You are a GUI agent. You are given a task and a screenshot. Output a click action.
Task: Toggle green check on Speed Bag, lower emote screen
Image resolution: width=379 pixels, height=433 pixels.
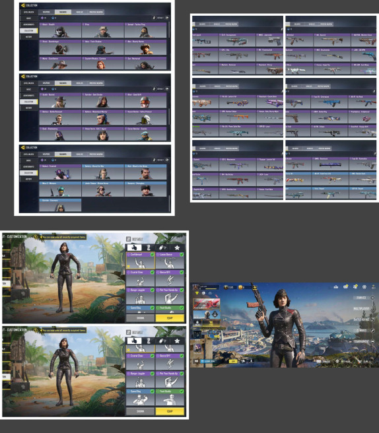[x=153, y=391]
